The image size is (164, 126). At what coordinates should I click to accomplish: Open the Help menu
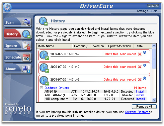[x=154, y=11]
